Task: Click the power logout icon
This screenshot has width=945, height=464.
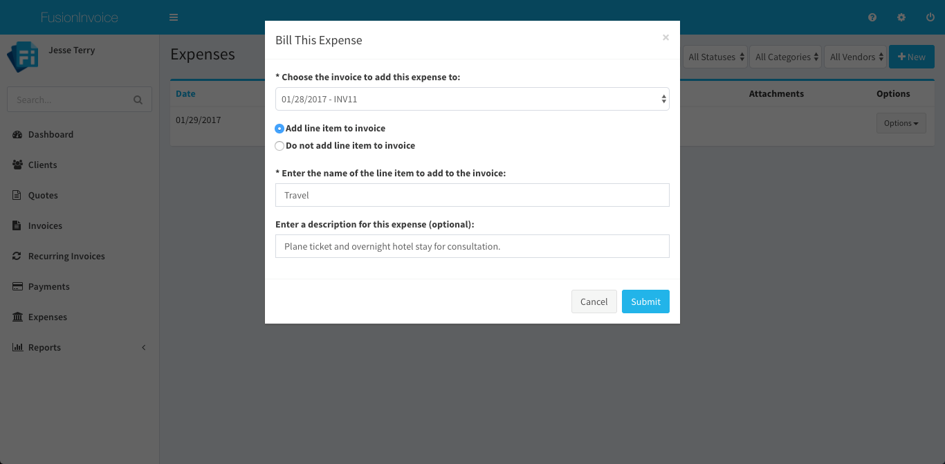Action: pyautogui.click(x=930, y=17)
